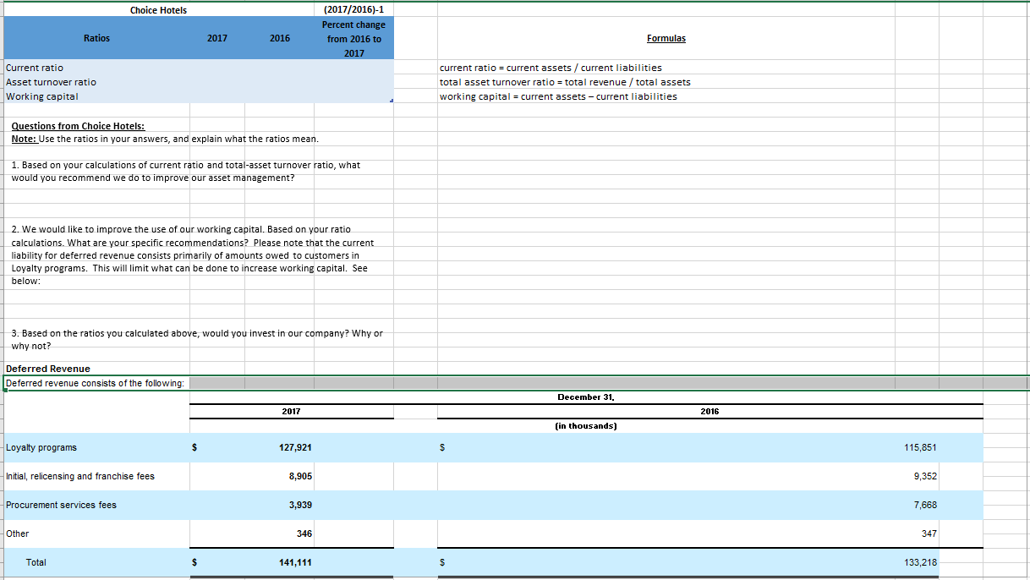Viewport: 1030px width, 580px height.
Task: Click the Current ratio row label
Action: 34,68
